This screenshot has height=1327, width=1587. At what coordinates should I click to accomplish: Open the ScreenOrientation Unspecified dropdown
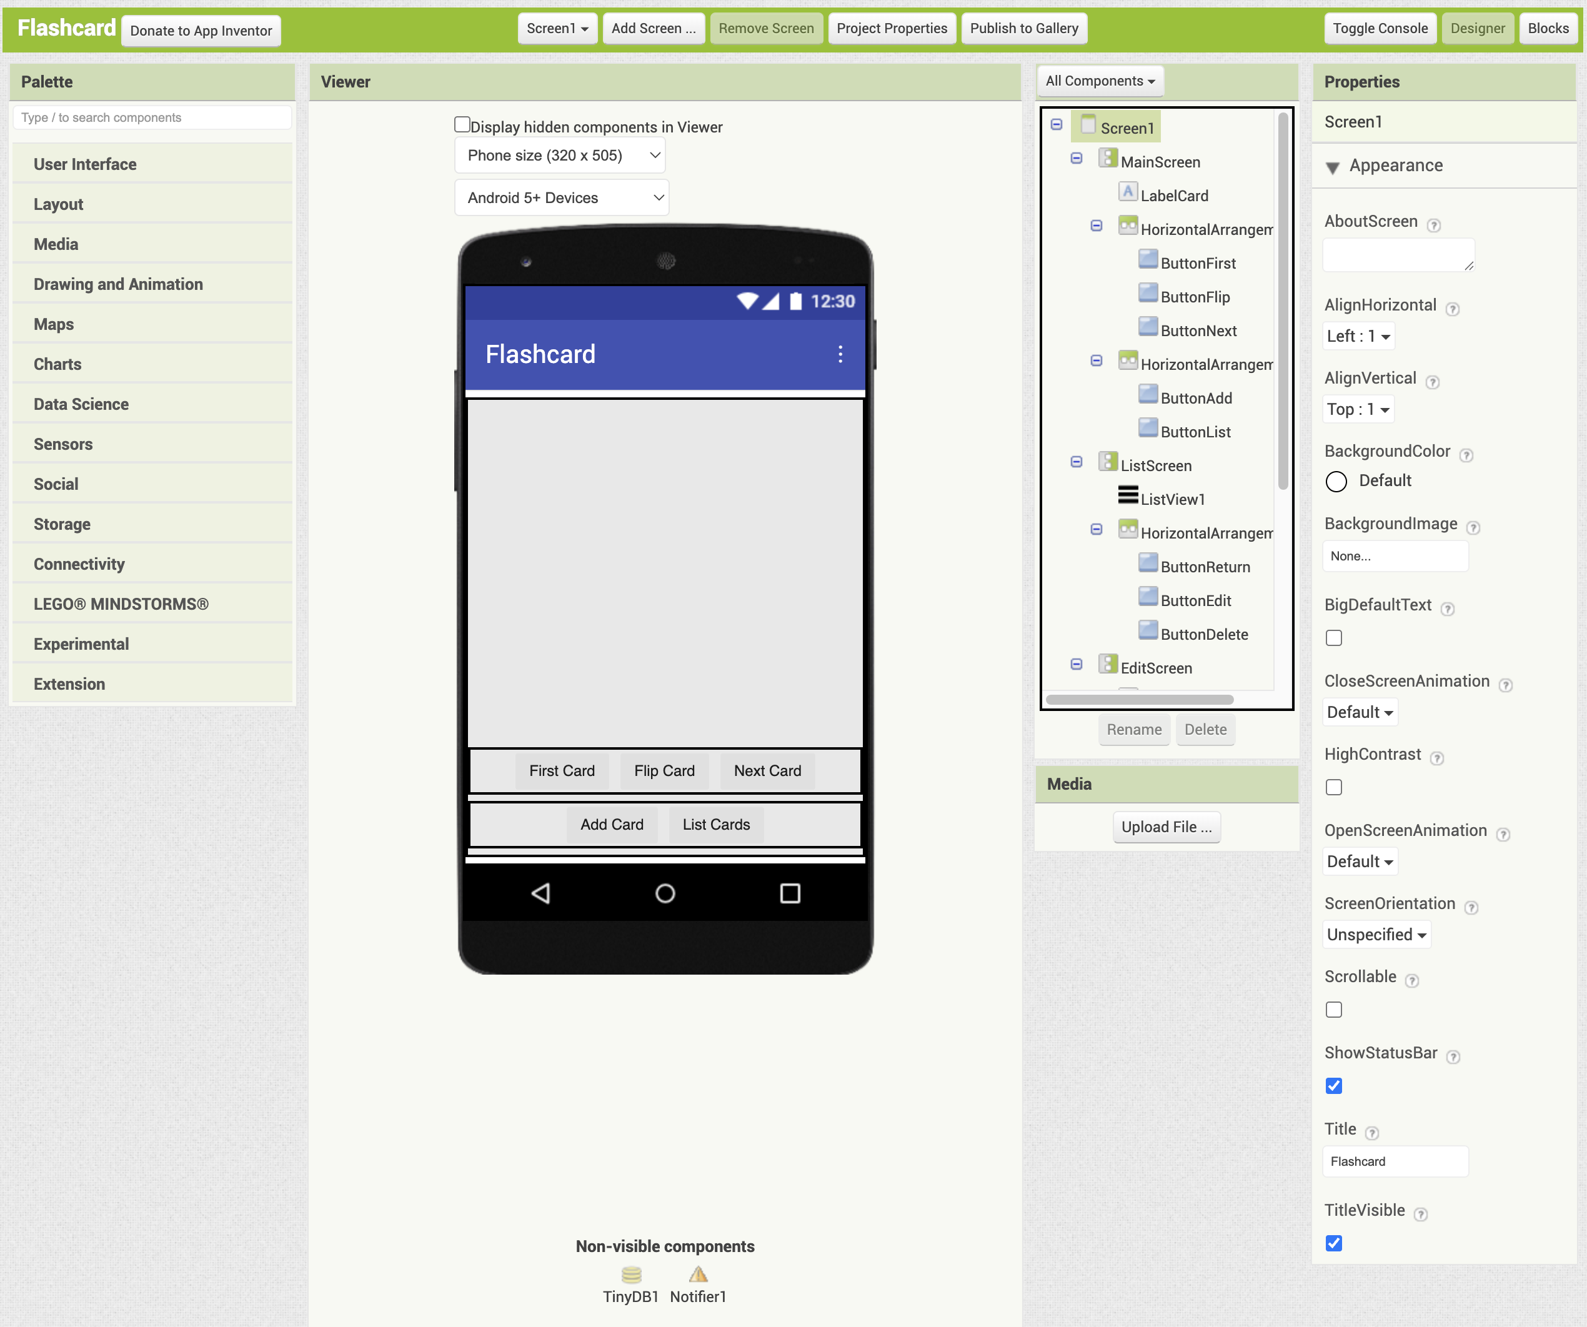[1376, 935]
